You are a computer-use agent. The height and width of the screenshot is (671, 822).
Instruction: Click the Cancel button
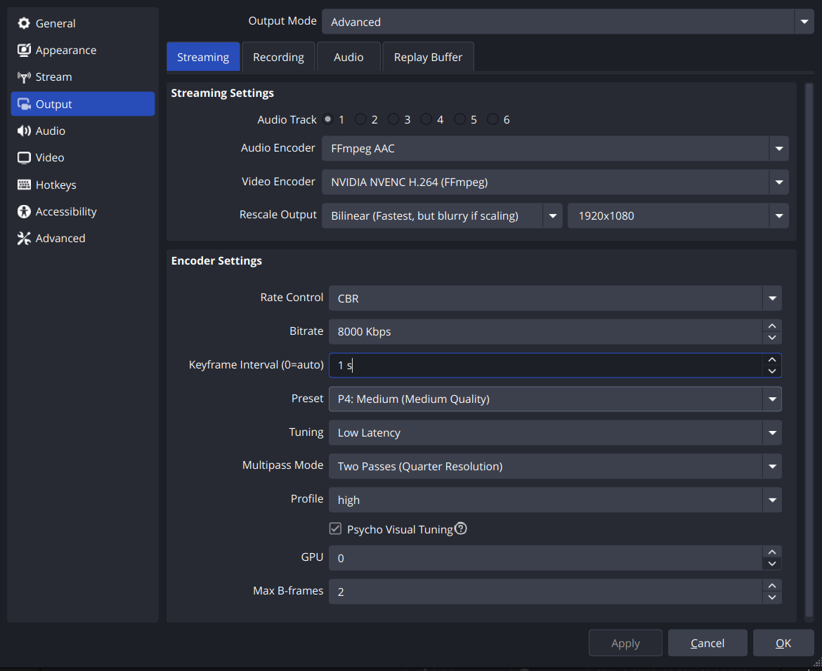click(x=707, y=642)
